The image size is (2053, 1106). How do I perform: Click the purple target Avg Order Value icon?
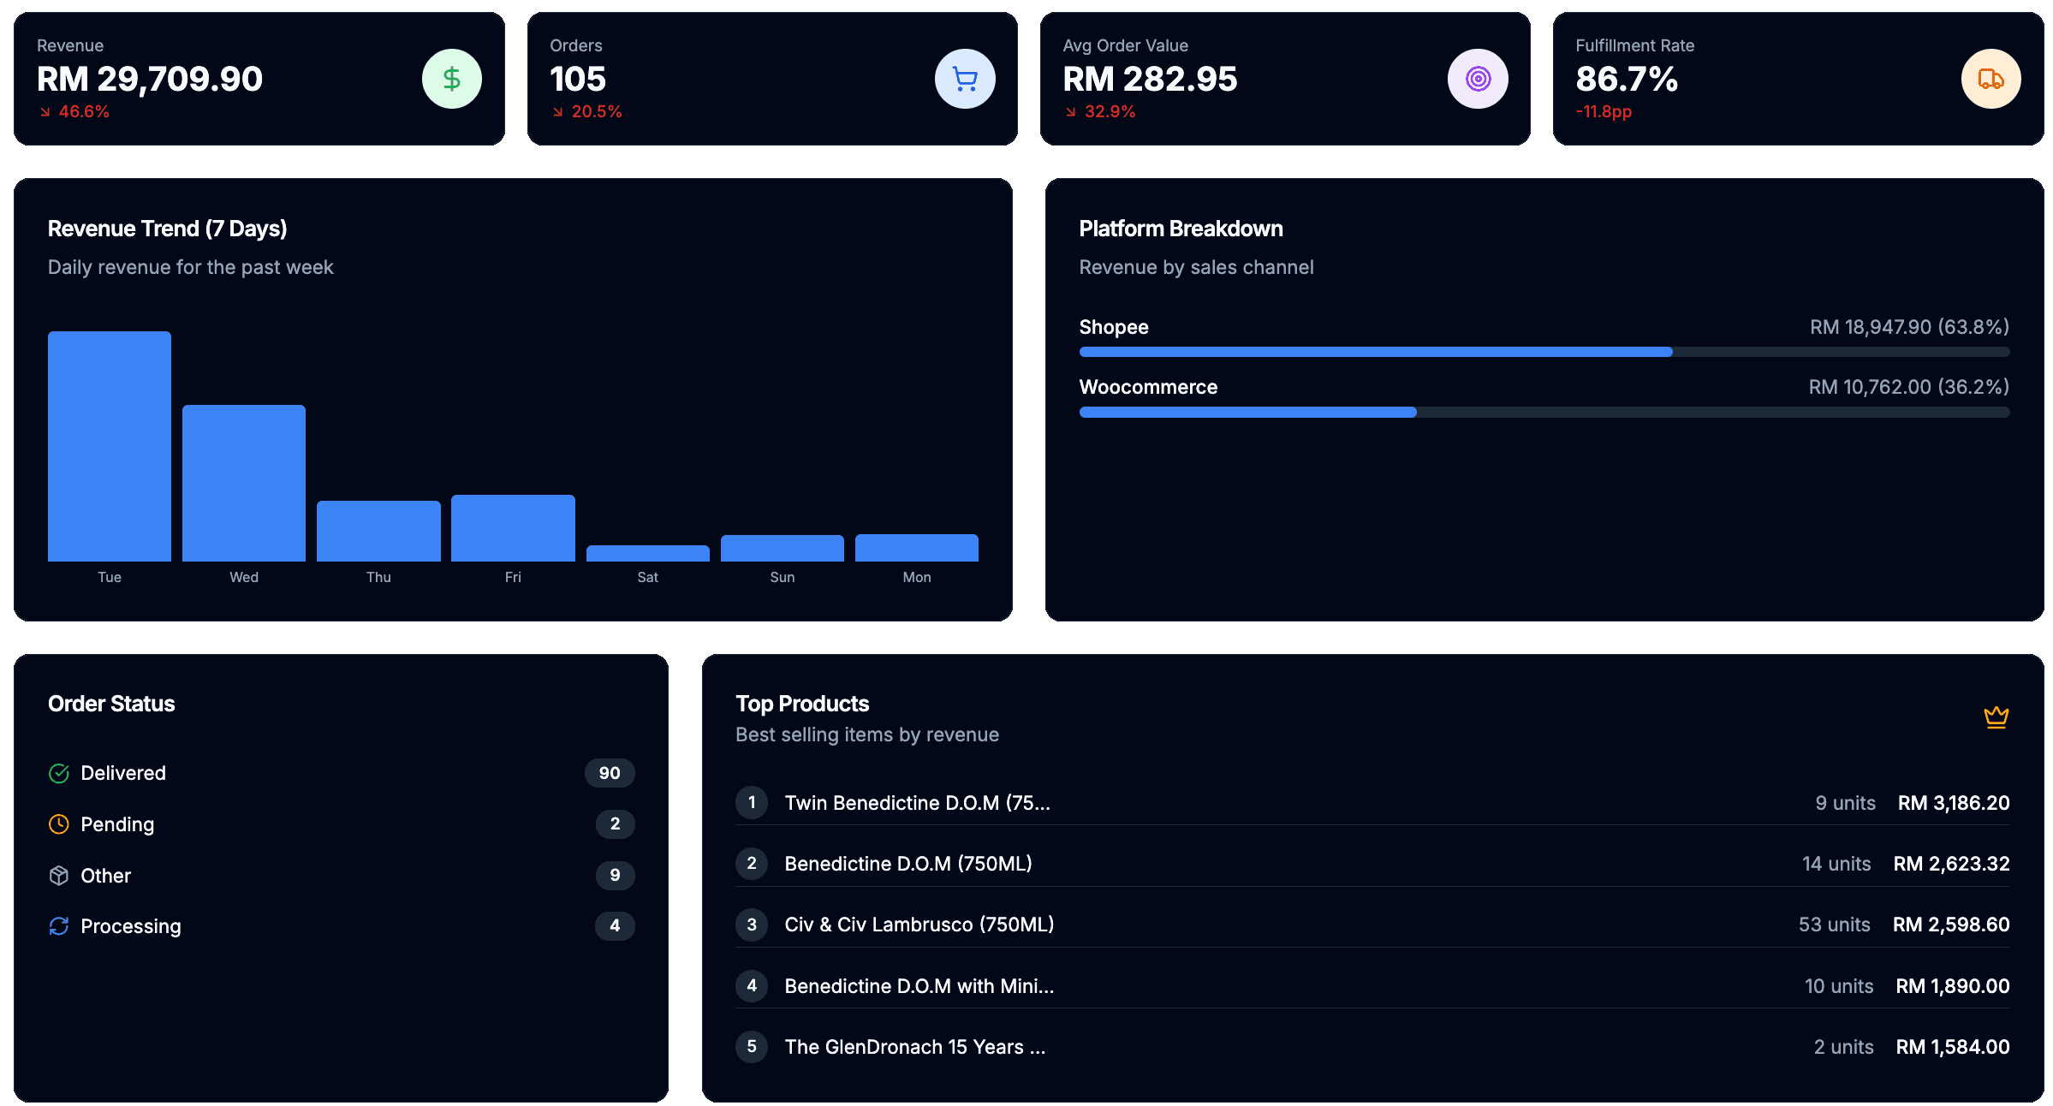click(x=1478, y=79)
